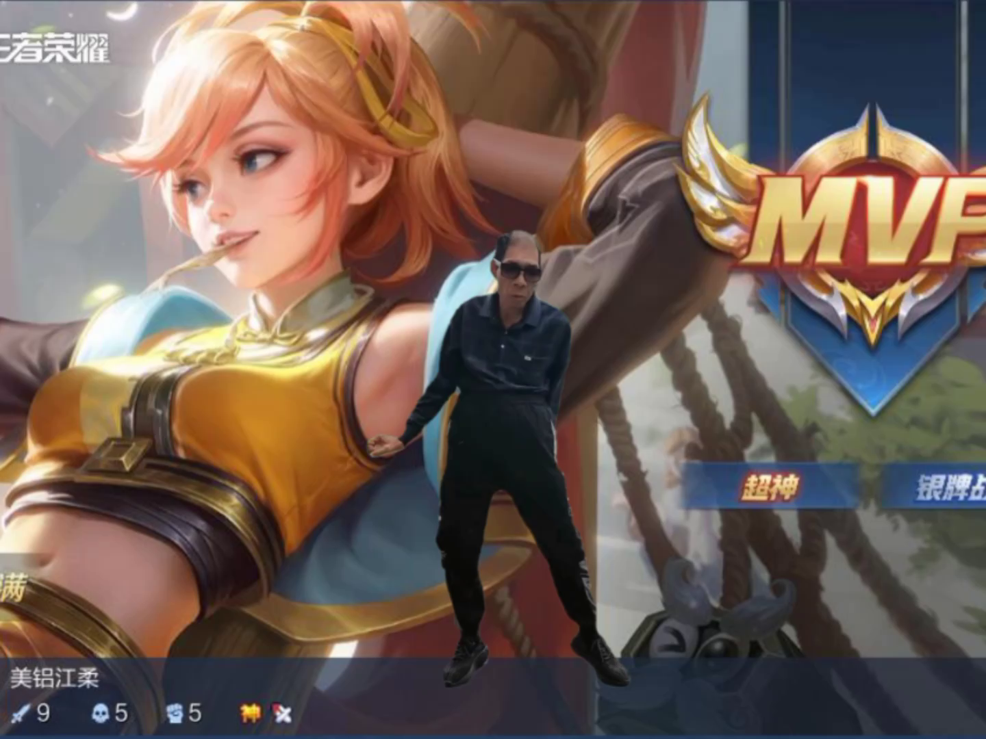Click the skull deaths icon

click(100, 714)
